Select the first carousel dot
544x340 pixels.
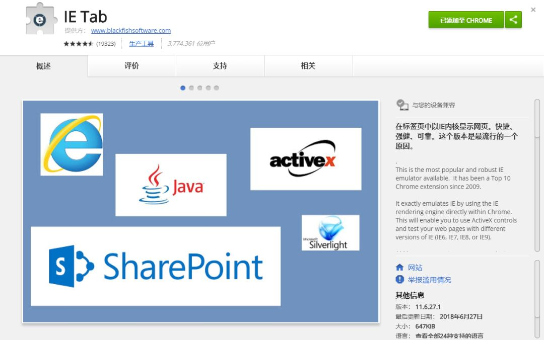click(x=183, y=88)
